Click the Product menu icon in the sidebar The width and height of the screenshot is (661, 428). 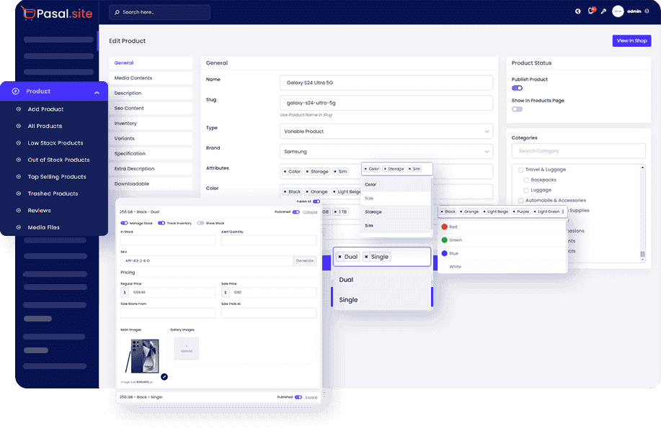16,91
